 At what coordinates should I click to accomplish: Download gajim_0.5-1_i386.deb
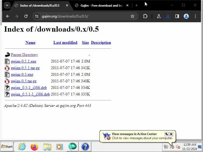tap(29, 88)
